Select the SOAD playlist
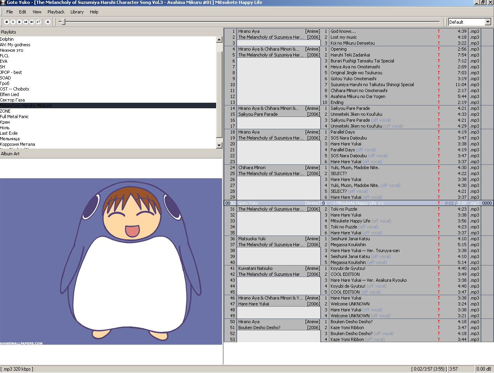This screenshot has height=373, width=494. pos(108,78)
